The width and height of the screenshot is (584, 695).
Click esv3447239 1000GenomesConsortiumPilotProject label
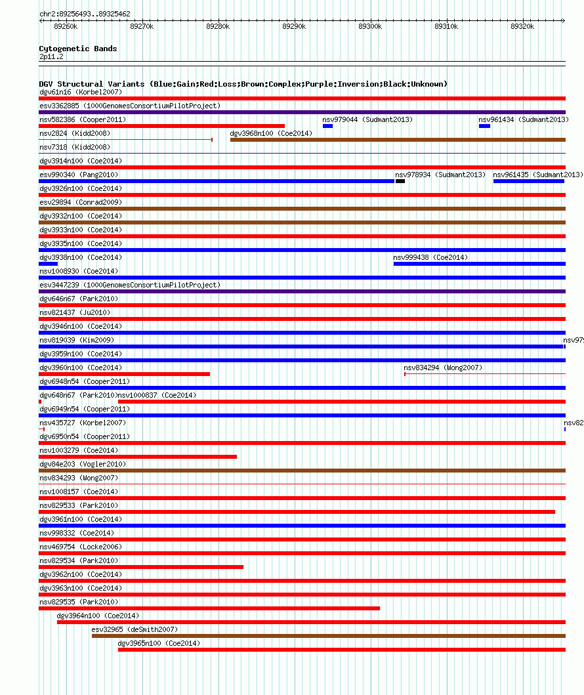130,285
